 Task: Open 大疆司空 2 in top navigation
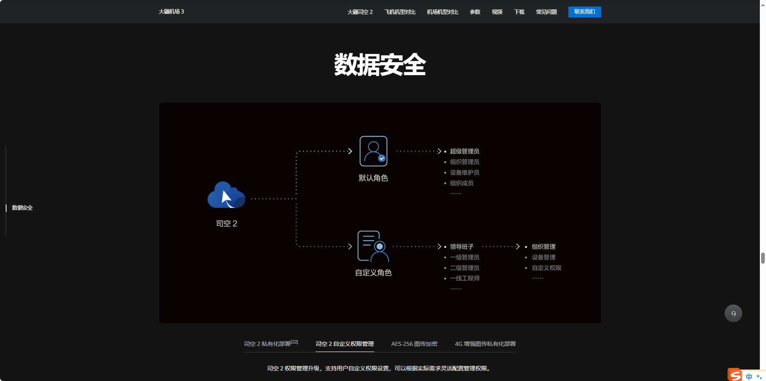360,12
